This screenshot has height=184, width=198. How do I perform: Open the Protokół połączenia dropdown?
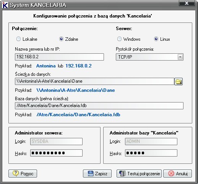pos(180,57)
